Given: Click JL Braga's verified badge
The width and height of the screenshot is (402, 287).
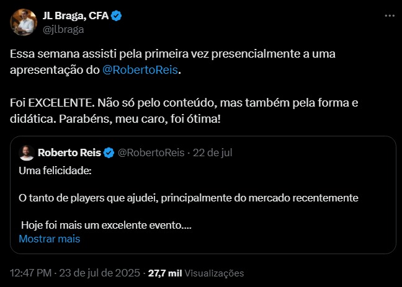Looking at the screenshot, I should coord(117,16).
